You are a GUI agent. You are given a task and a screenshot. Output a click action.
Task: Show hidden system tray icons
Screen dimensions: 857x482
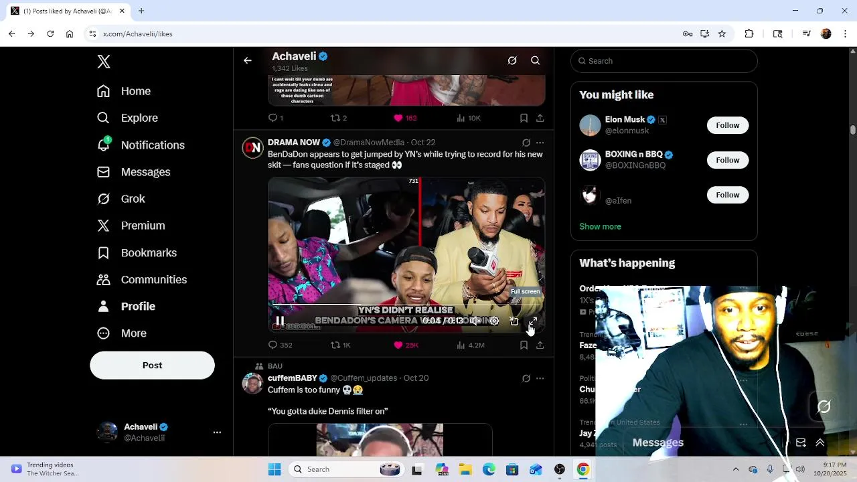(x=736, y=469)
